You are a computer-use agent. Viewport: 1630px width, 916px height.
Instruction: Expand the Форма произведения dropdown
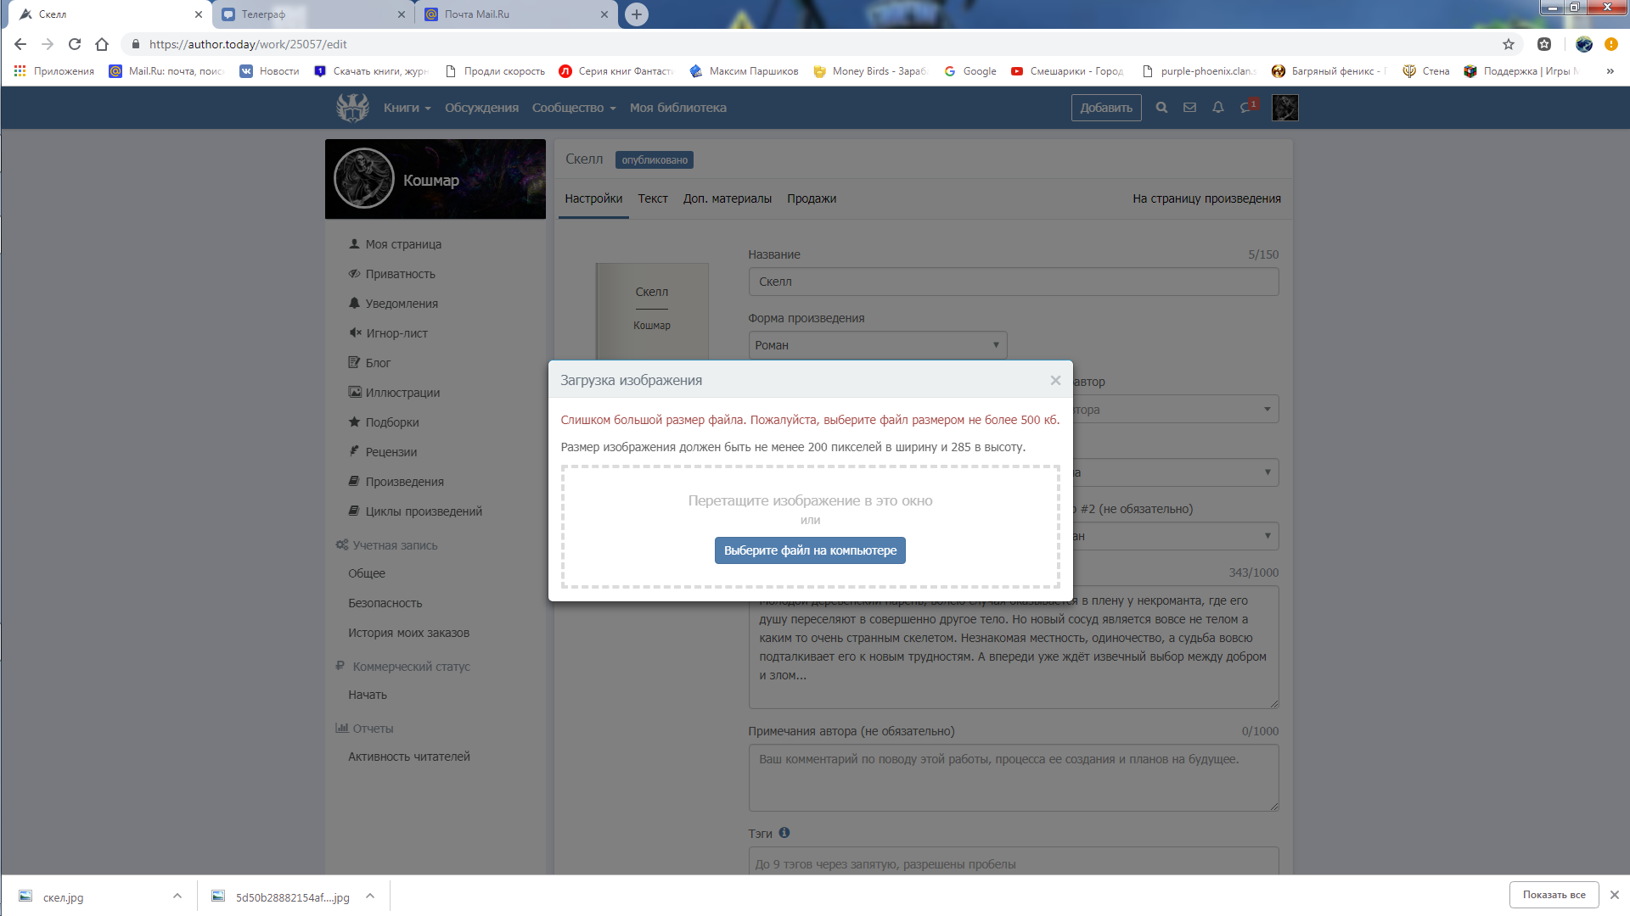[877, 345]
